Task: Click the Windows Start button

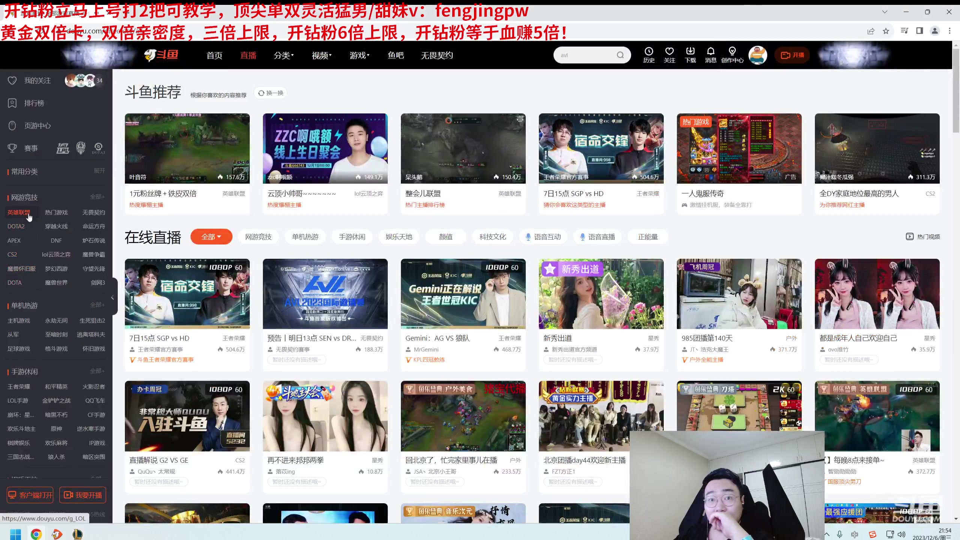Action: coord(15,534)
